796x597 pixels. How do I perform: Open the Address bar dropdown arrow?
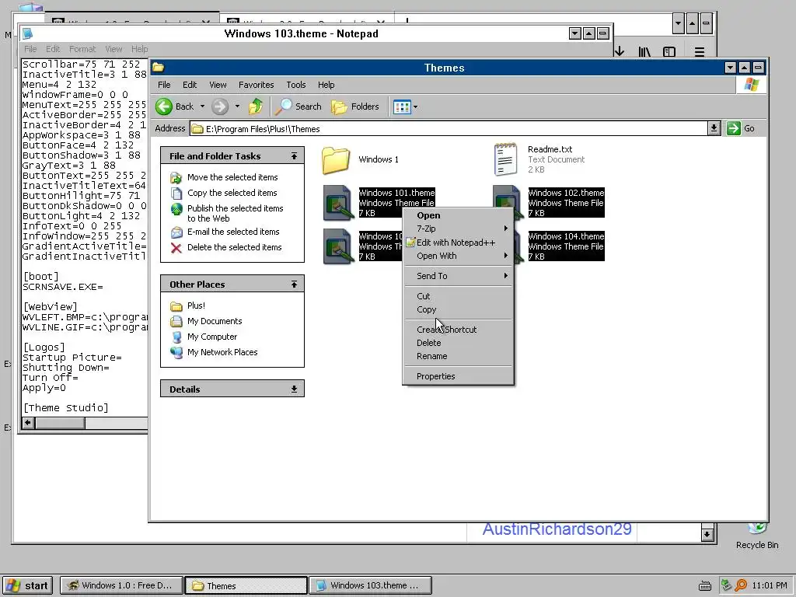[x=714, y=128]
